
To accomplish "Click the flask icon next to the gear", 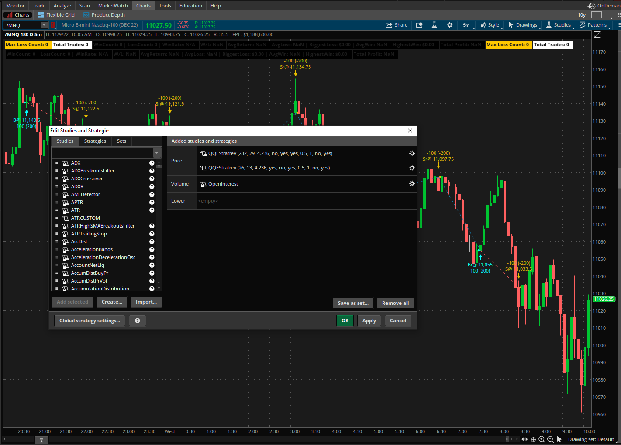I will click(435, 25).
